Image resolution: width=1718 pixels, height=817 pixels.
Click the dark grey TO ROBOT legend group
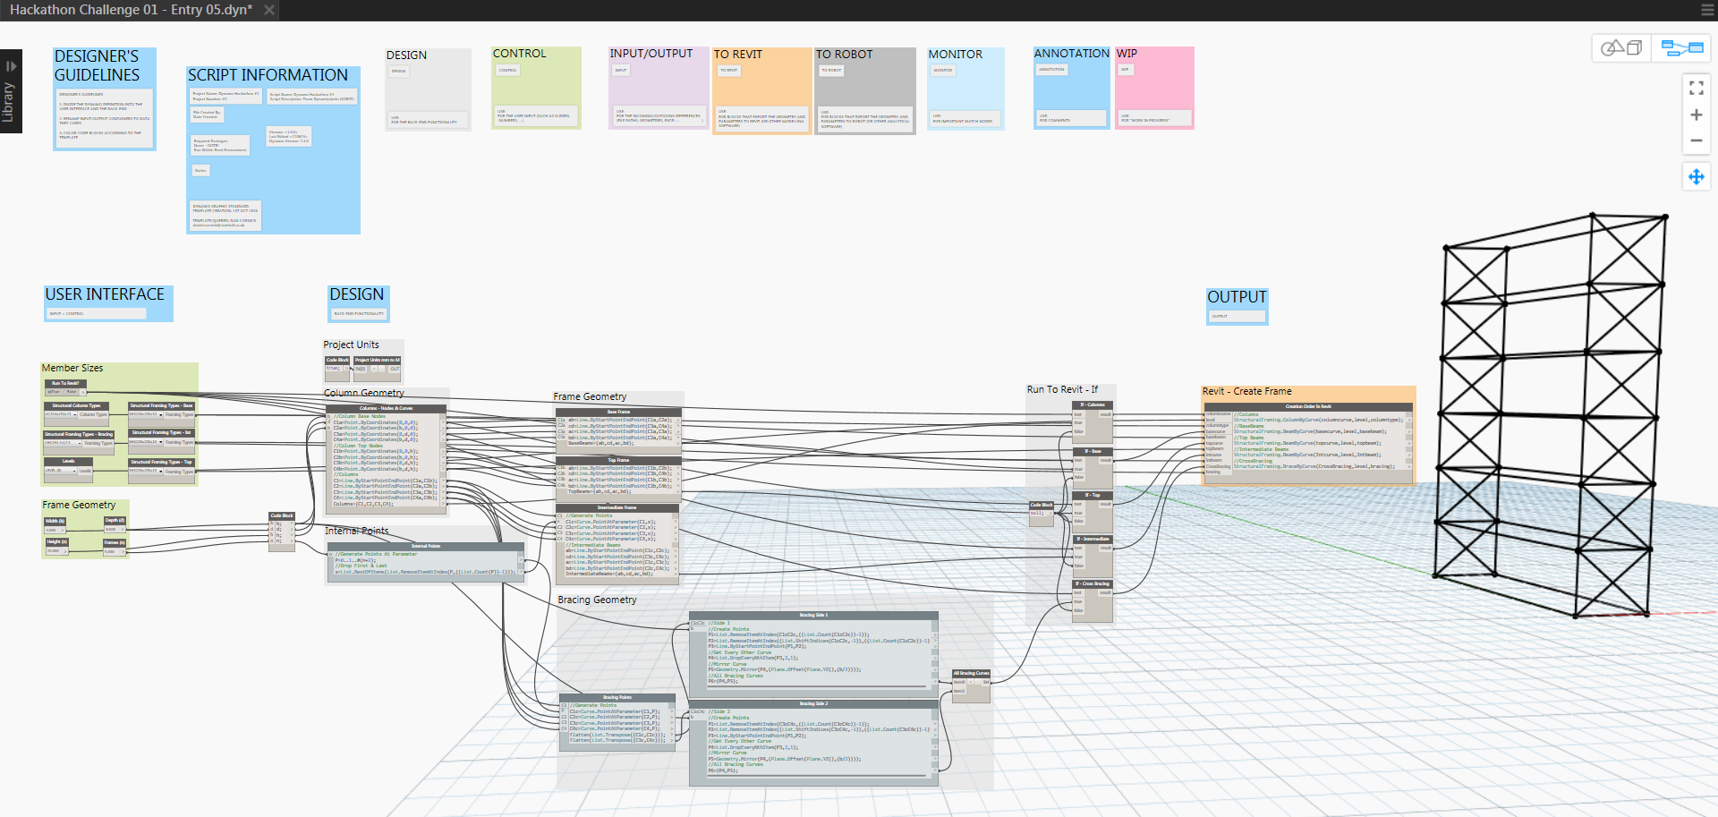[864, 90]
